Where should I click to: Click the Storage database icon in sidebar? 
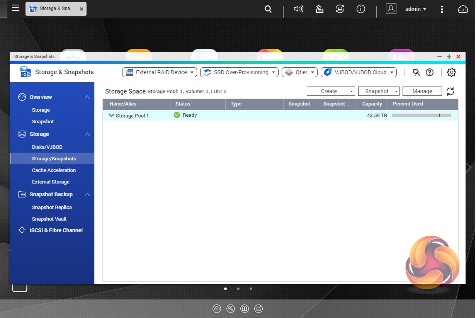click(x=22, y=134)
